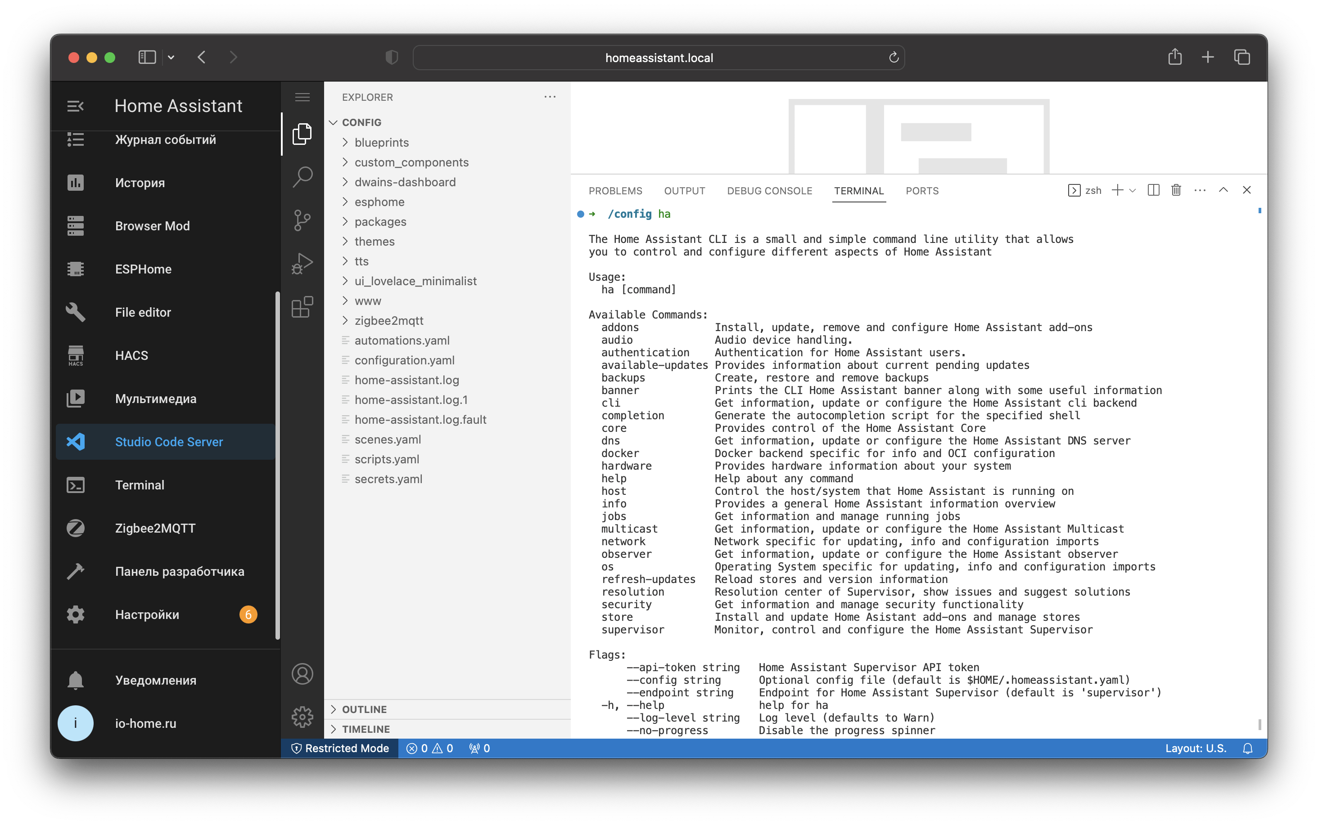The image size is (1318, 825).
Task: Maximize the terminal panel
Action: [x=1223, y=190]
